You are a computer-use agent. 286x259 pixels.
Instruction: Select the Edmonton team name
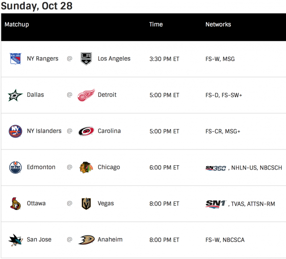coord(41,168)
